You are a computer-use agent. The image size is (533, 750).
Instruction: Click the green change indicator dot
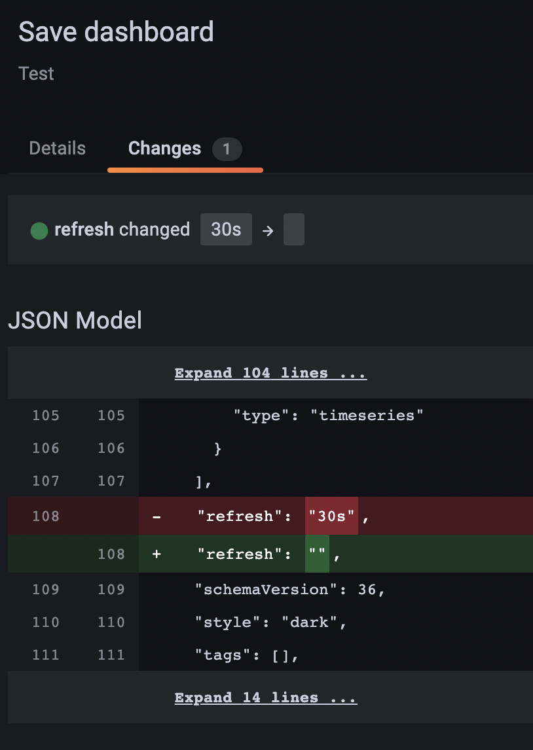(x=39, y=230)
